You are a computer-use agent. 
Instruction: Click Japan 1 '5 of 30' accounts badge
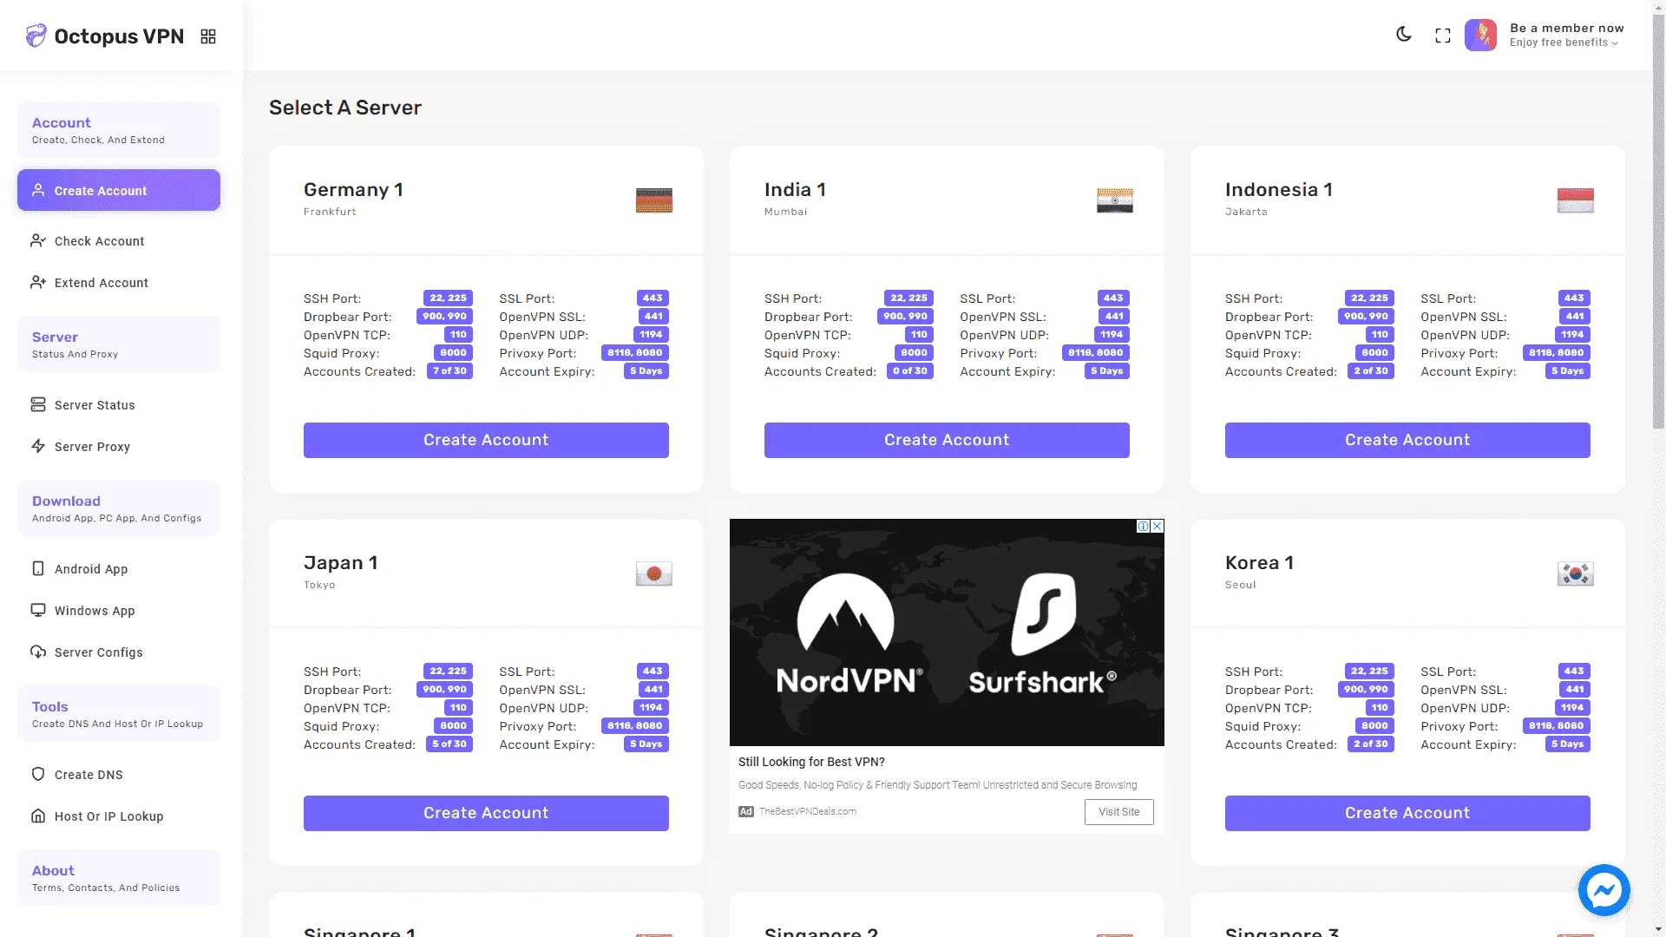pos(449,744)
